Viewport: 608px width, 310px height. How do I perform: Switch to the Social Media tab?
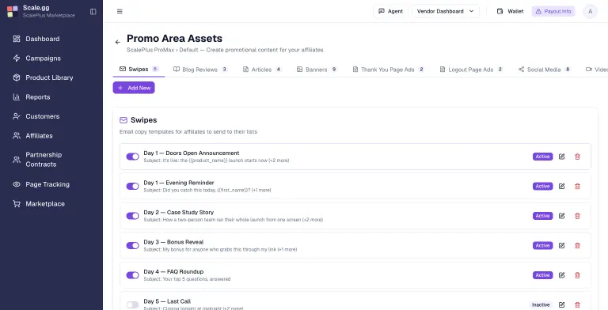(545, 70)
